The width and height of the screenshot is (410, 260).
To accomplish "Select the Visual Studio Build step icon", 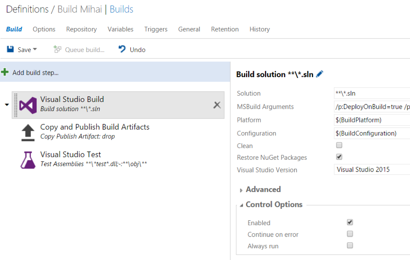I will (x=28, y=105).
